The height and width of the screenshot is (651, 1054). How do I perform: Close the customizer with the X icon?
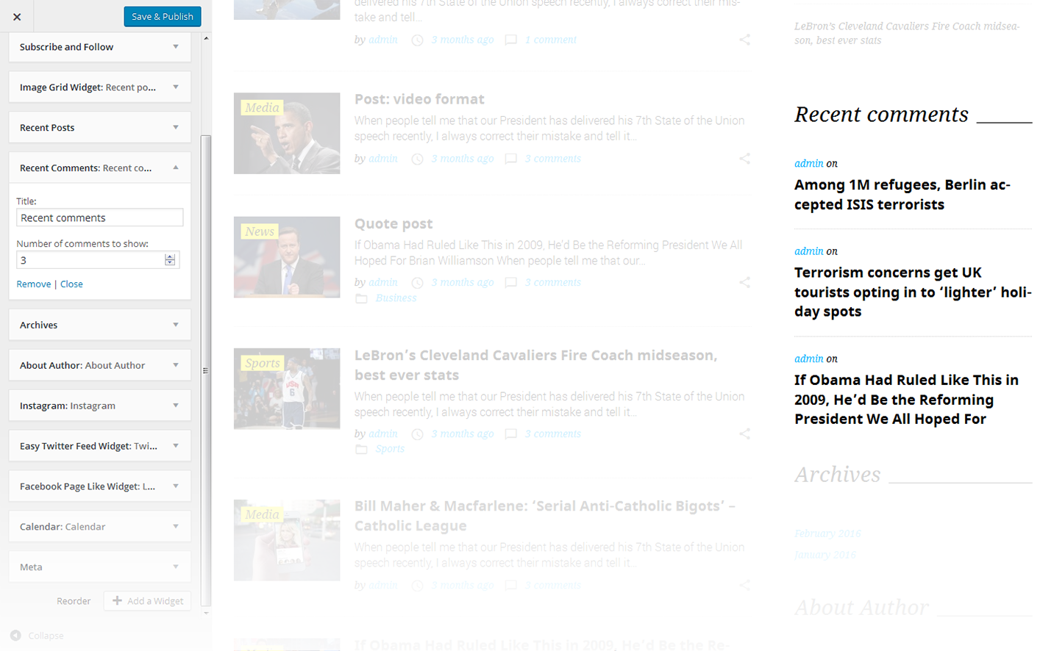[x=17, y=17]
